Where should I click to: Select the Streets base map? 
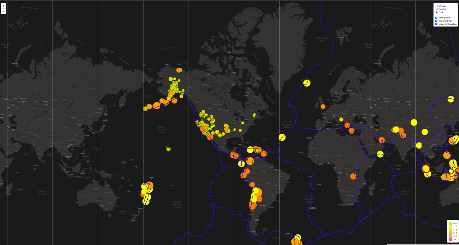click(437, 6)
